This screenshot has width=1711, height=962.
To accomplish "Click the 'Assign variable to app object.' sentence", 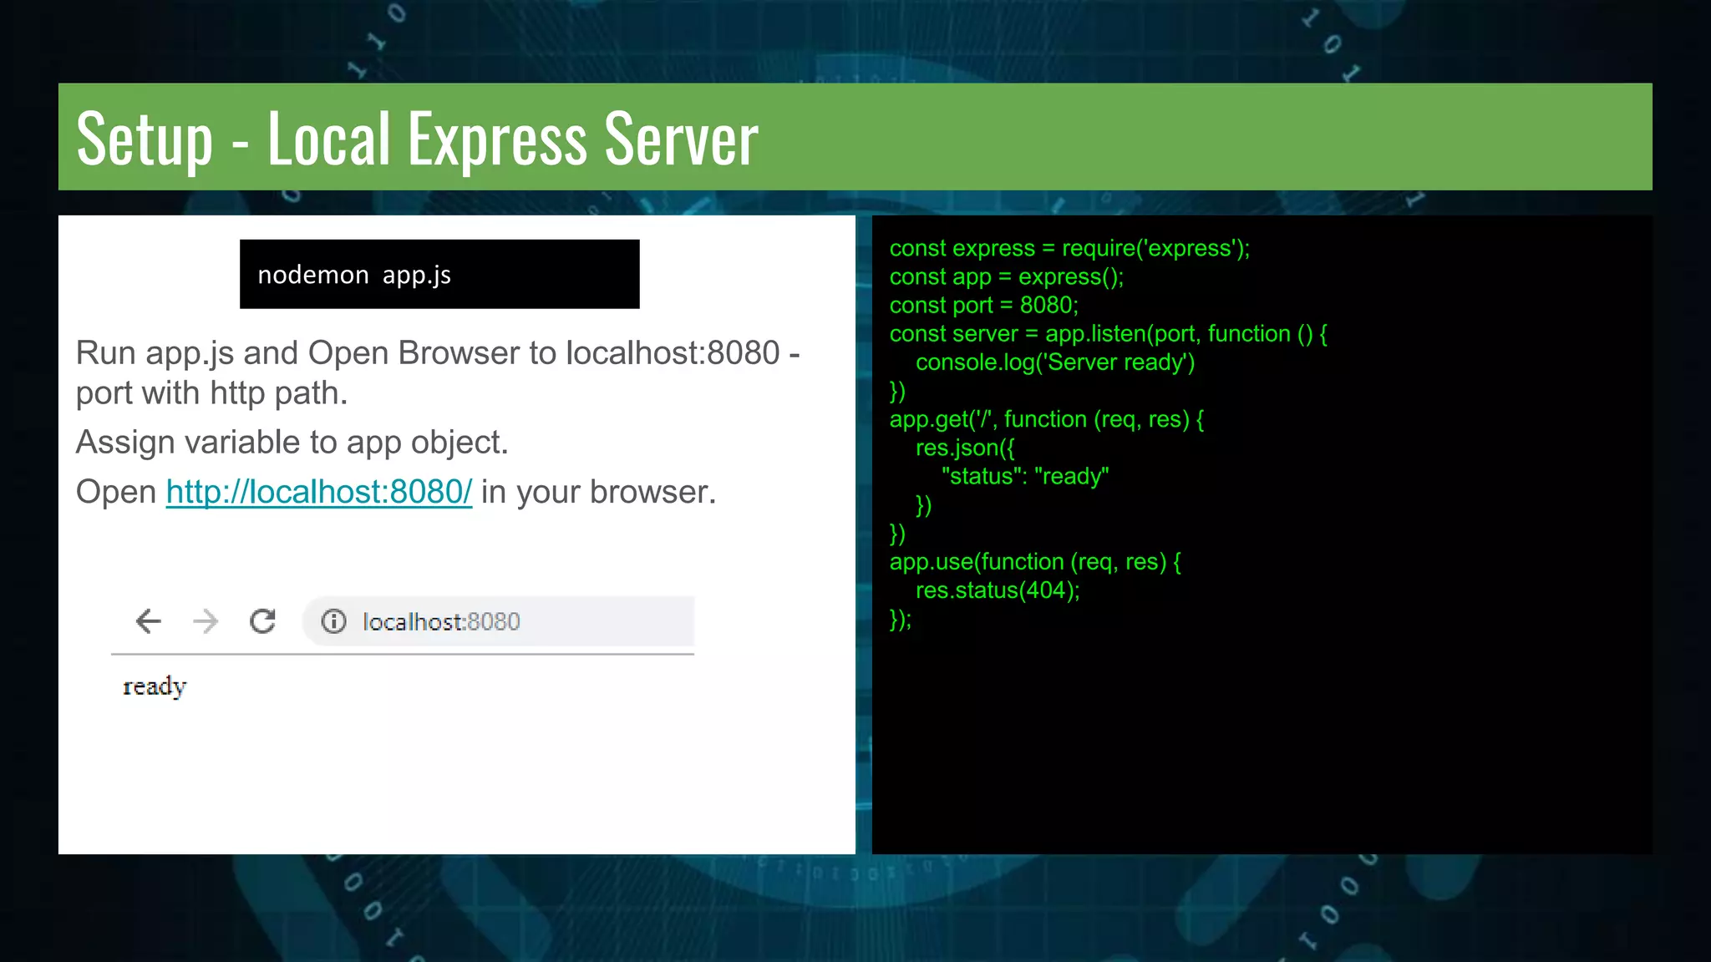I will pos(292,443).
